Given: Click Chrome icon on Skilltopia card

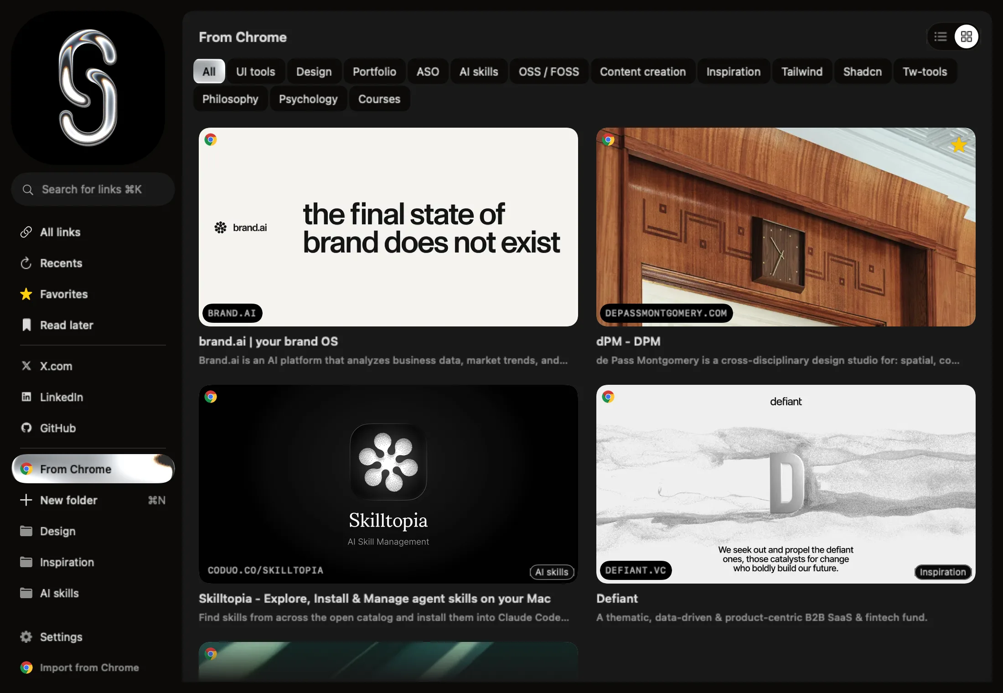Looking at the screenshot, I should click(x=211, y=397).
